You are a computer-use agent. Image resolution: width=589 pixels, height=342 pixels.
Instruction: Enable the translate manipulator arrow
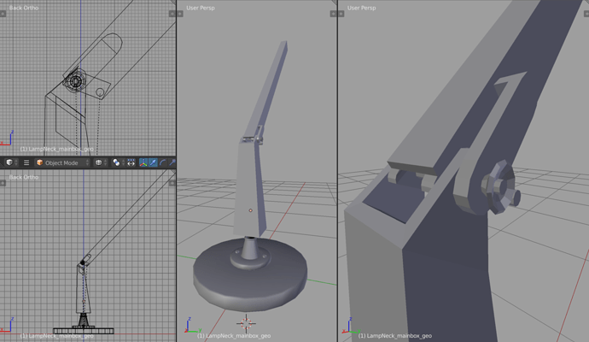click(153, 162)
